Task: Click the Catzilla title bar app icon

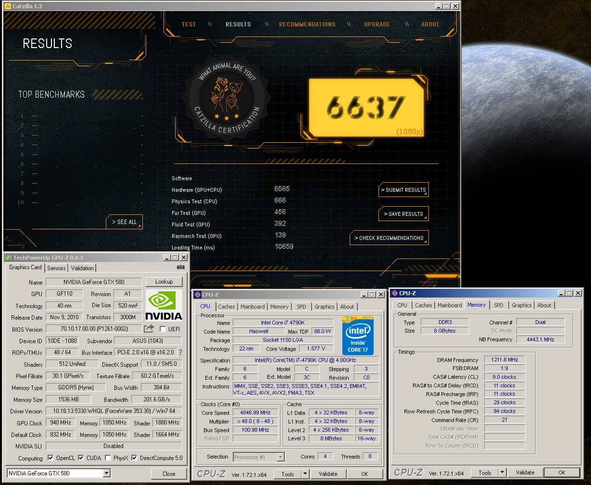Action: pyautogui.click(x=8, y=6)
